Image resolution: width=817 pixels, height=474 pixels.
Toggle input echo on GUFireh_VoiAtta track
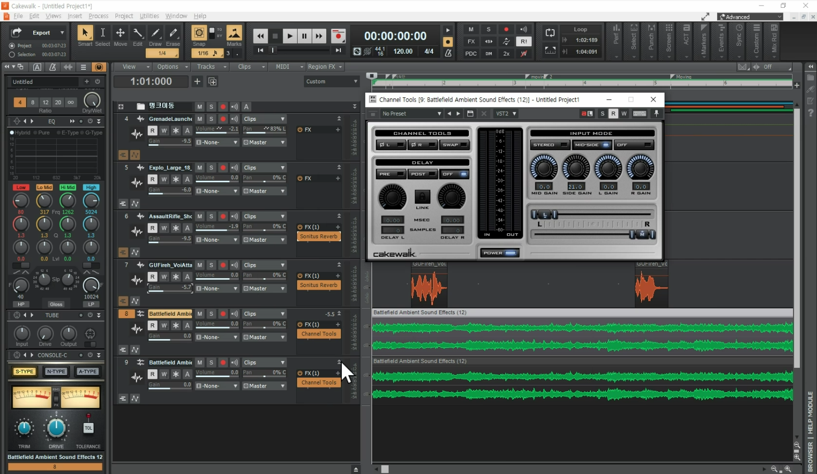(x=234, y=265)
